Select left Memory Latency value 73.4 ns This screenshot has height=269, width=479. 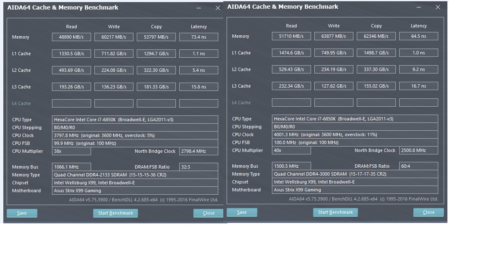(x=199, y=37)
